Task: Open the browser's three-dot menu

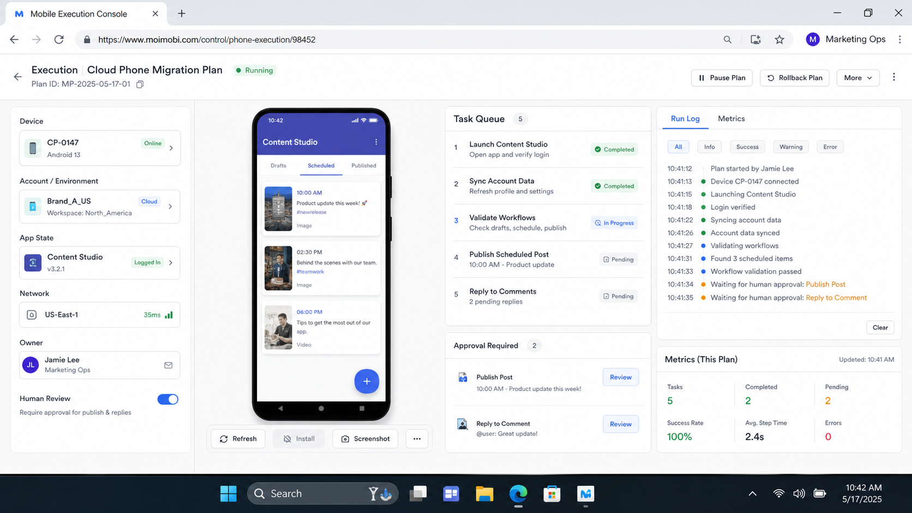Action: (900, 39)
